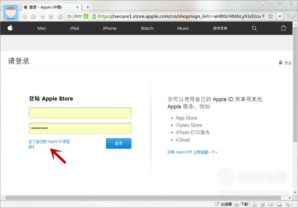Click the blue 登录 sign-in button
The width and height of the screenshot is (298, 208).
(119, 144)
